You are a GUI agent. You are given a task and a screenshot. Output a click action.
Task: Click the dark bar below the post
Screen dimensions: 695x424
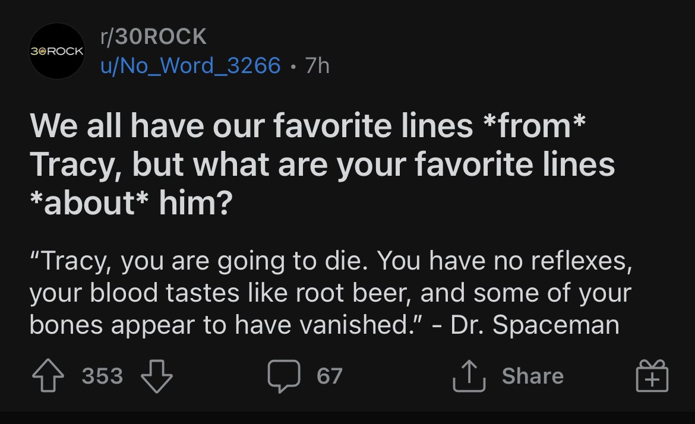click(347, 418)
